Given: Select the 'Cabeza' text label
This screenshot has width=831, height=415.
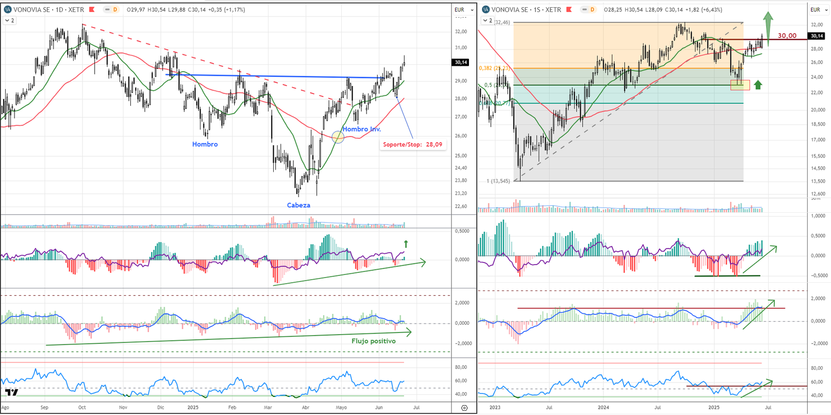Looking at the screenshot, I should click(x=299, y=205).
